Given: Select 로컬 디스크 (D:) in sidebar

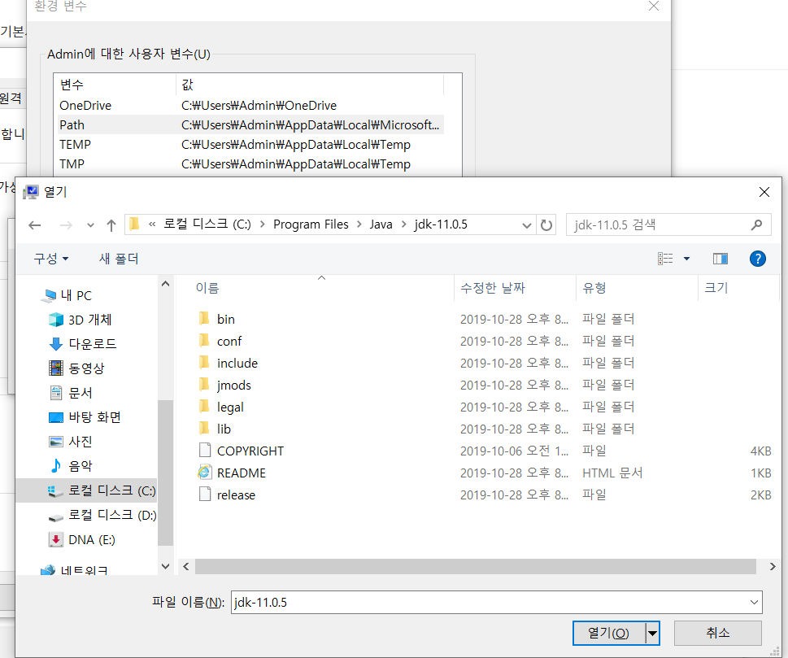Looking at the screenshot, I should (x=102, y=515).
